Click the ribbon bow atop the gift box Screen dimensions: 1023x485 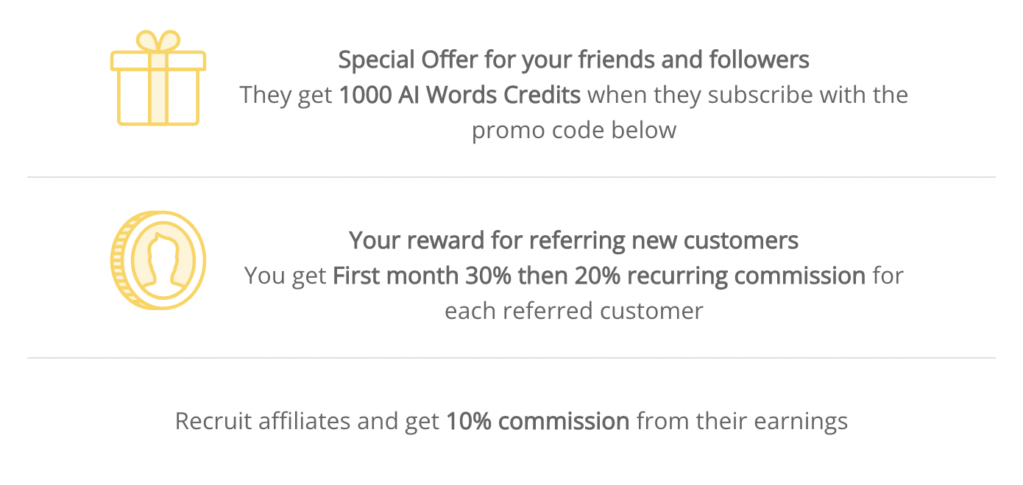pyautogui.click(x=158, y=41)
